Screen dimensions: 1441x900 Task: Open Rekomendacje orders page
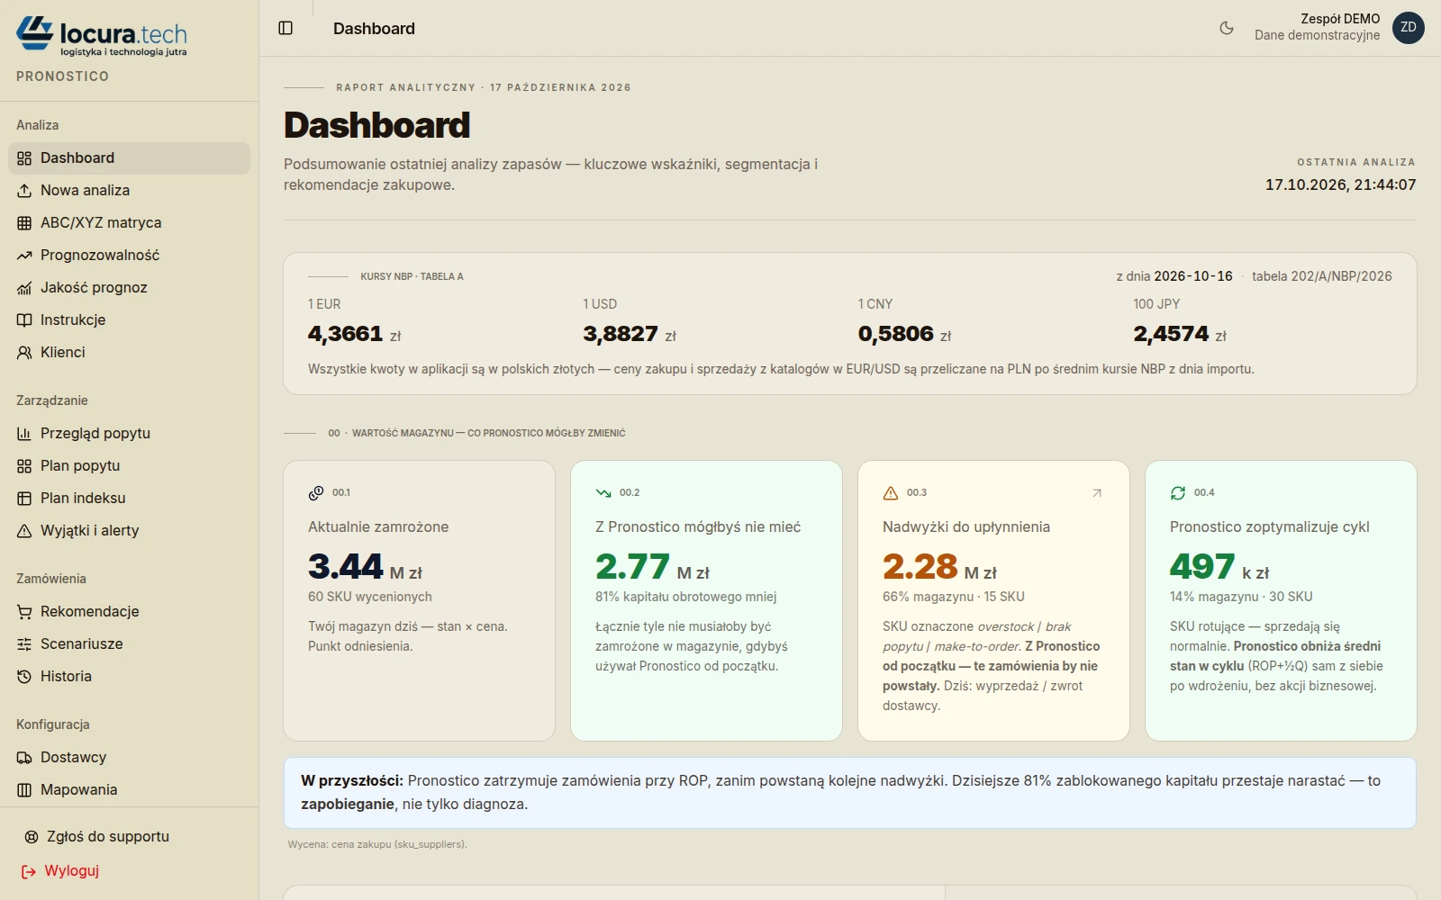pyautogui.click(x=129, y=612)
